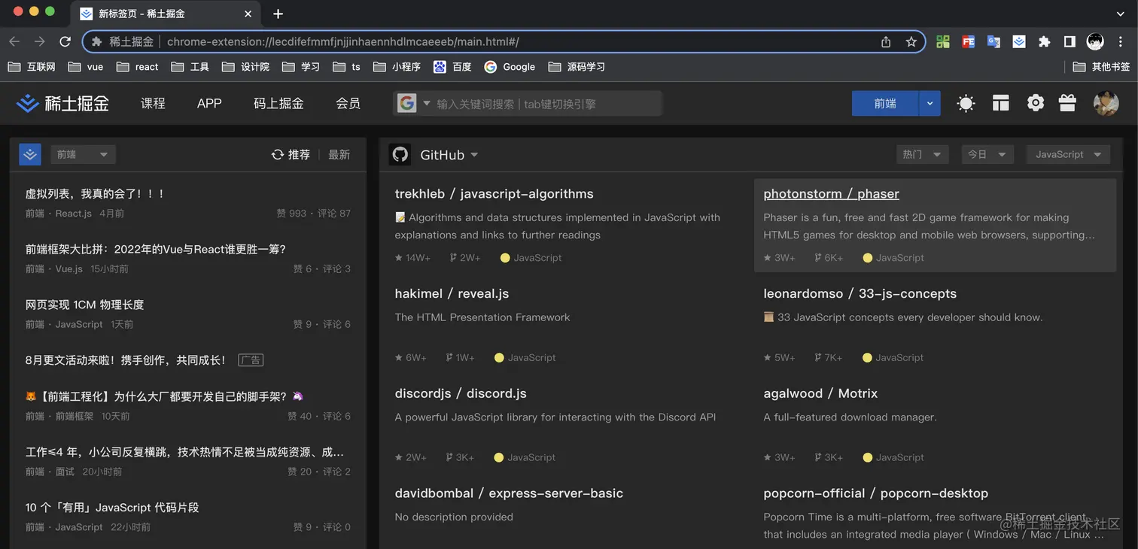1138x549 pixels.
Task: Switch to 最新 tab
Action: tap(339, 154)
